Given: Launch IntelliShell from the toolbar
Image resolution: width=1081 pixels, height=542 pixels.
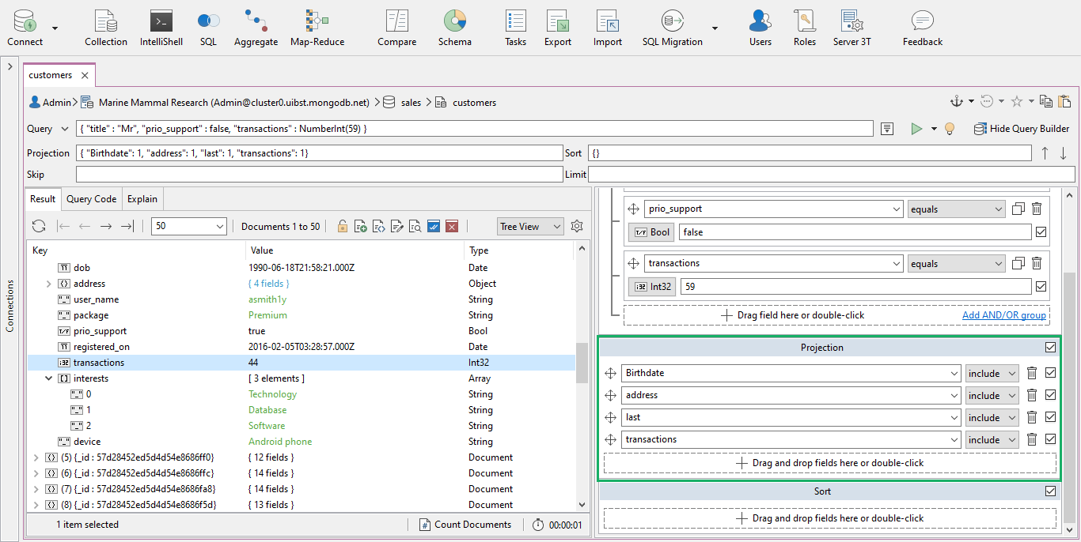Looking at the screenshot, I should [161, 28].
